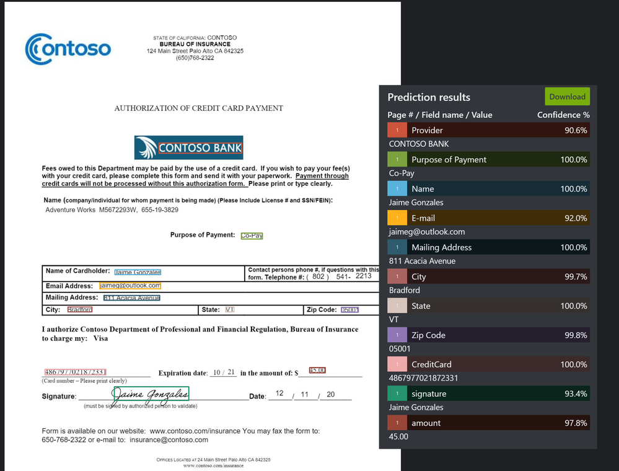Click the E-mail result row label

(423, 218)
